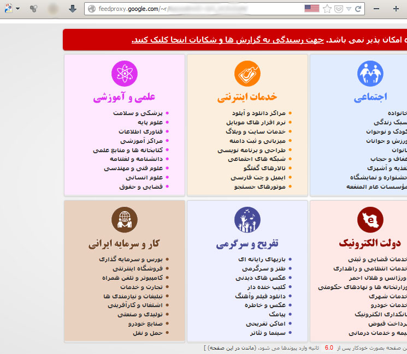
Task: Open the پزشکی و سلامت link
Action: pyautogui.click(x=138, y=113)
